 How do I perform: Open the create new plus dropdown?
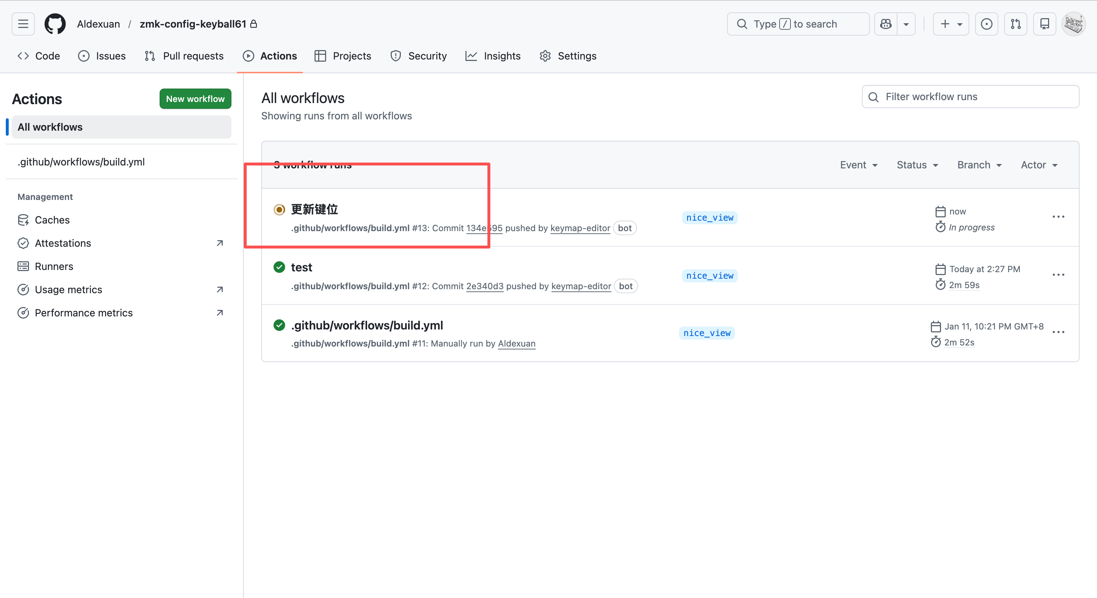pos(950,24)
